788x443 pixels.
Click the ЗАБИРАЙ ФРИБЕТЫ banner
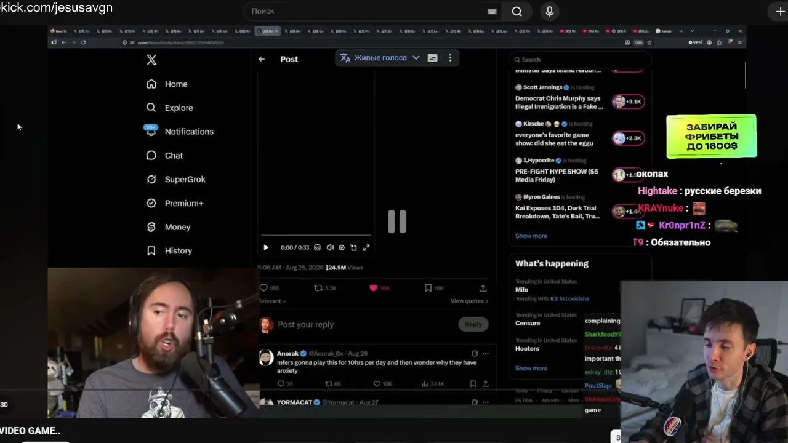[712, 137]
